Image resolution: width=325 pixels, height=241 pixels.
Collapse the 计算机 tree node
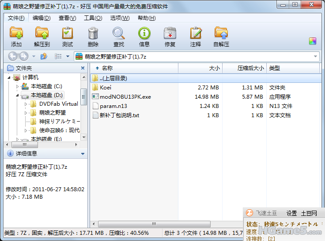(9, 78)
